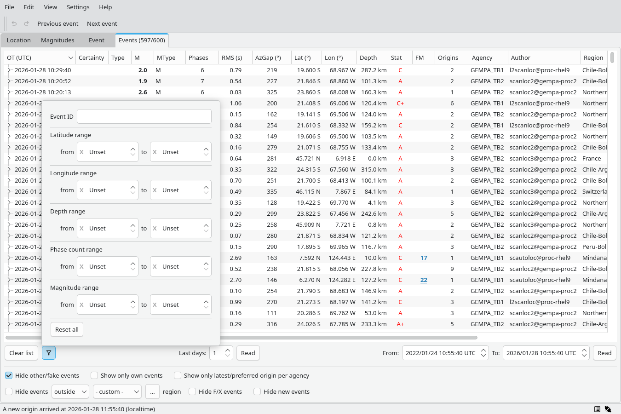
Task: Open focal mechanism link 17
Action: (x=424, y=258)
